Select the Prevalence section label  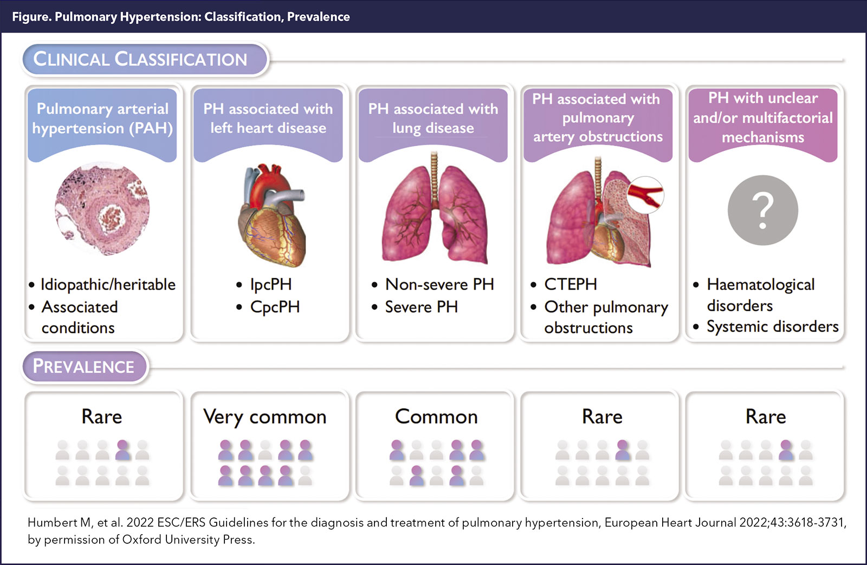[84, 366]
